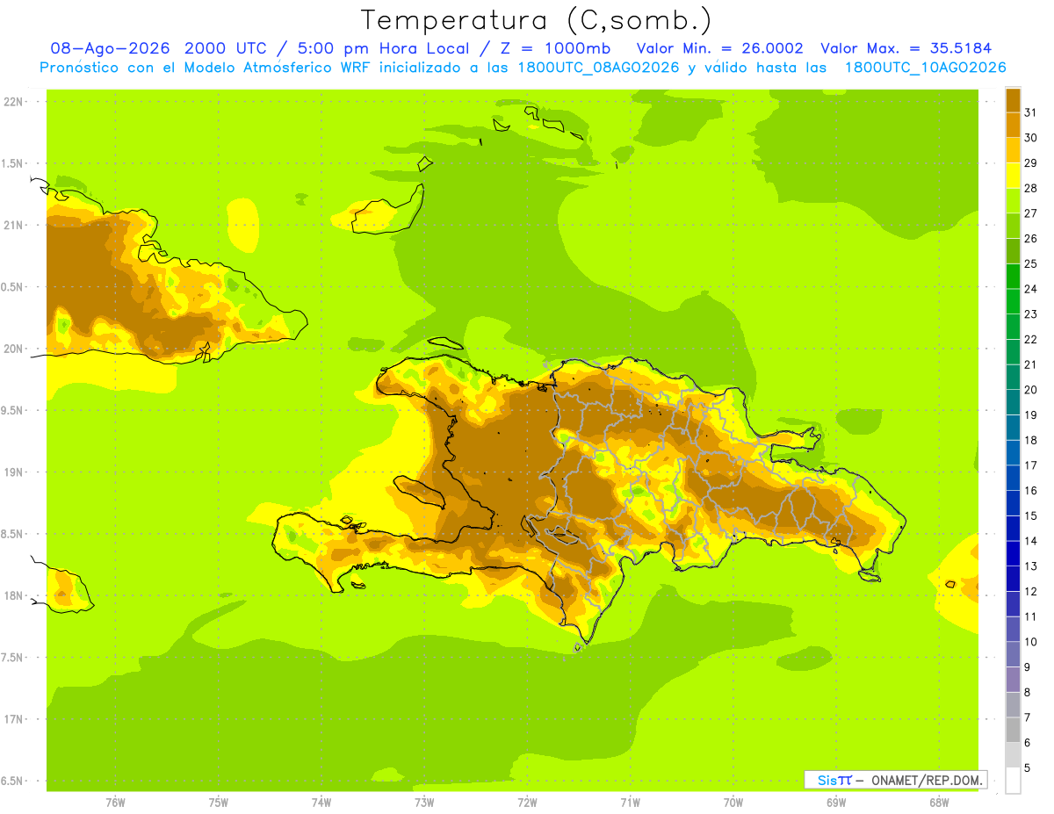Click the "76W" longitude axis label
Image resolution: width=1054 pixels, height=814 pixels.
115,803
